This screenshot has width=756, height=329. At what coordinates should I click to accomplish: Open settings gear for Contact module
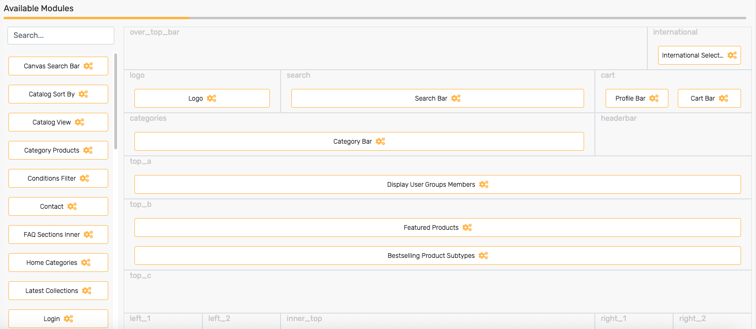click(72, 206)
